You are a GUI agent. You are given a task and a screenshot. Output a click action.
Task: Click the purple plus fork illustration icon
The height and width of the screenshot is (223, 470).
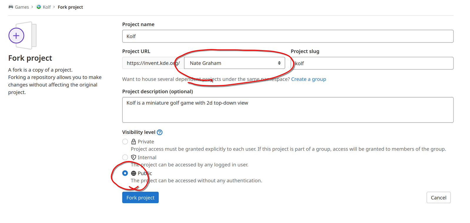tap(16, 36)
